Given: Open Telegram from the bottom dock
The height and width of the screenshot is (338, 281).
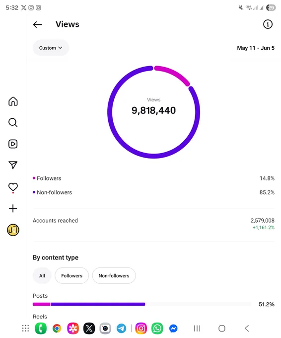Looking at the screenshot, I should pyautogui.click(x=121, y=328).
